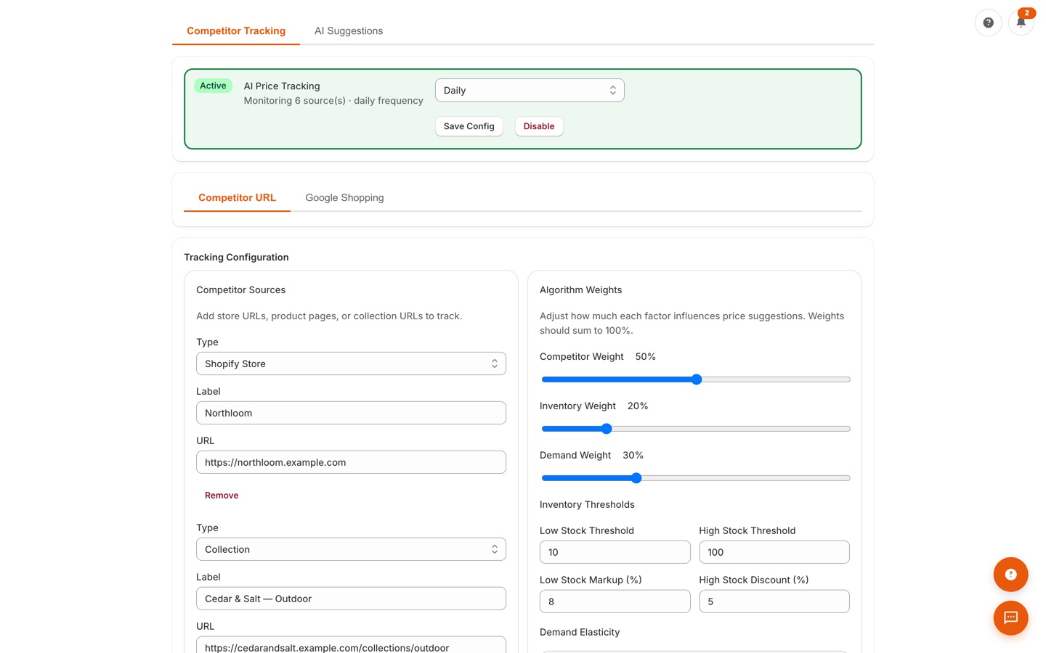Click the High Stock Threshold field
Viewport: 1046px width, 653px height.
coord(774,552)
